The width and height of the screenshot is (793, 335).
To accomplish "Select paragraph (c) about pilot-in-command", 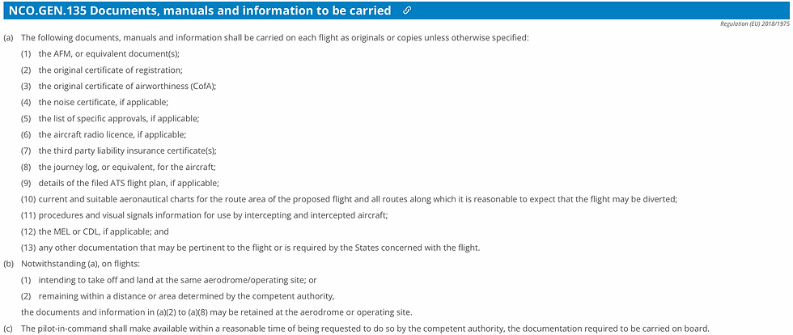I will click(357, 329).
